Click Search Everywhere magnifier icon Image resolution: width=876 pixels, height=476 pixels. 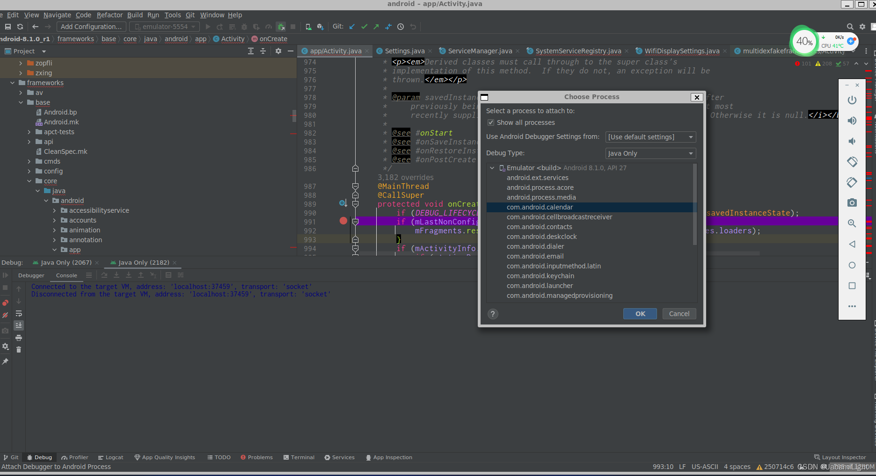[850, 27]
